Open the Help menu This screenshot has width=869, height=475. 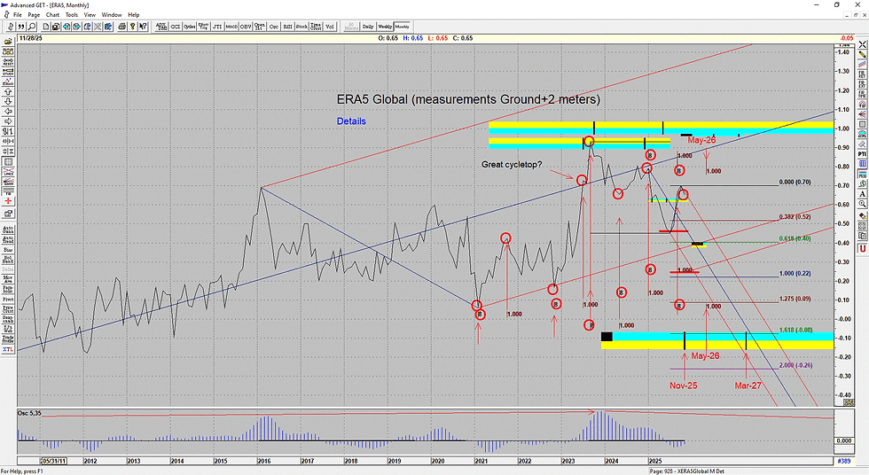point(134,15)
